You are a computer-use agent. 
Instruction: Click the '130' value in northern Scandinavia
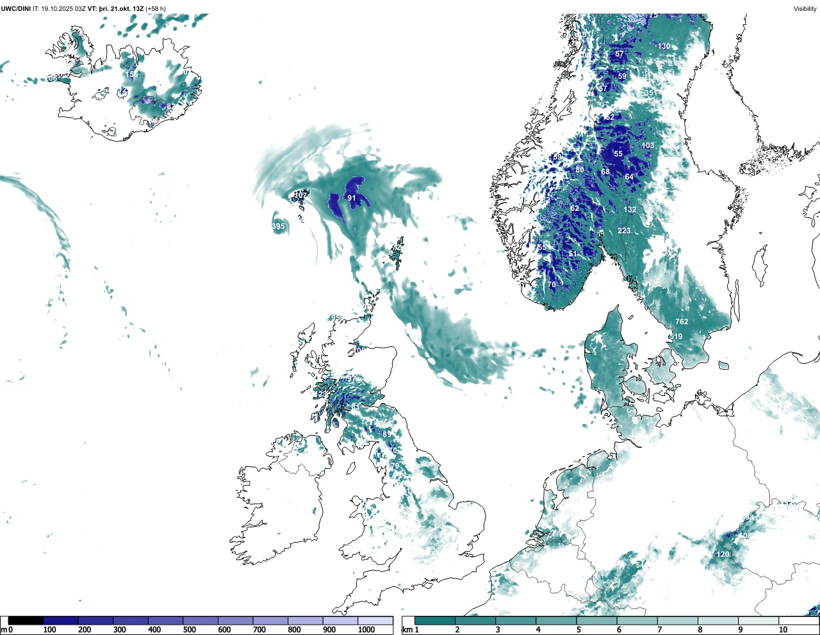coord(664,46)
